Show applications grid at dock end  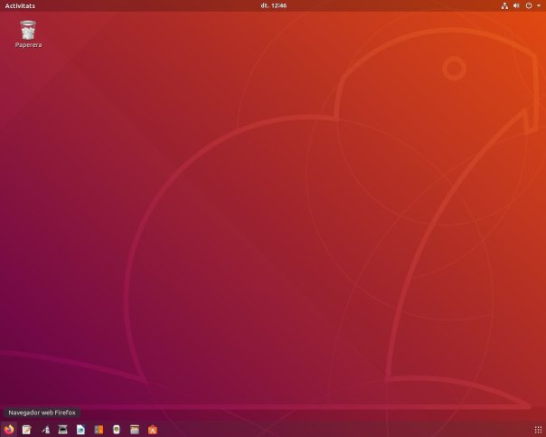pyautogui.click(x=538, y=430)
